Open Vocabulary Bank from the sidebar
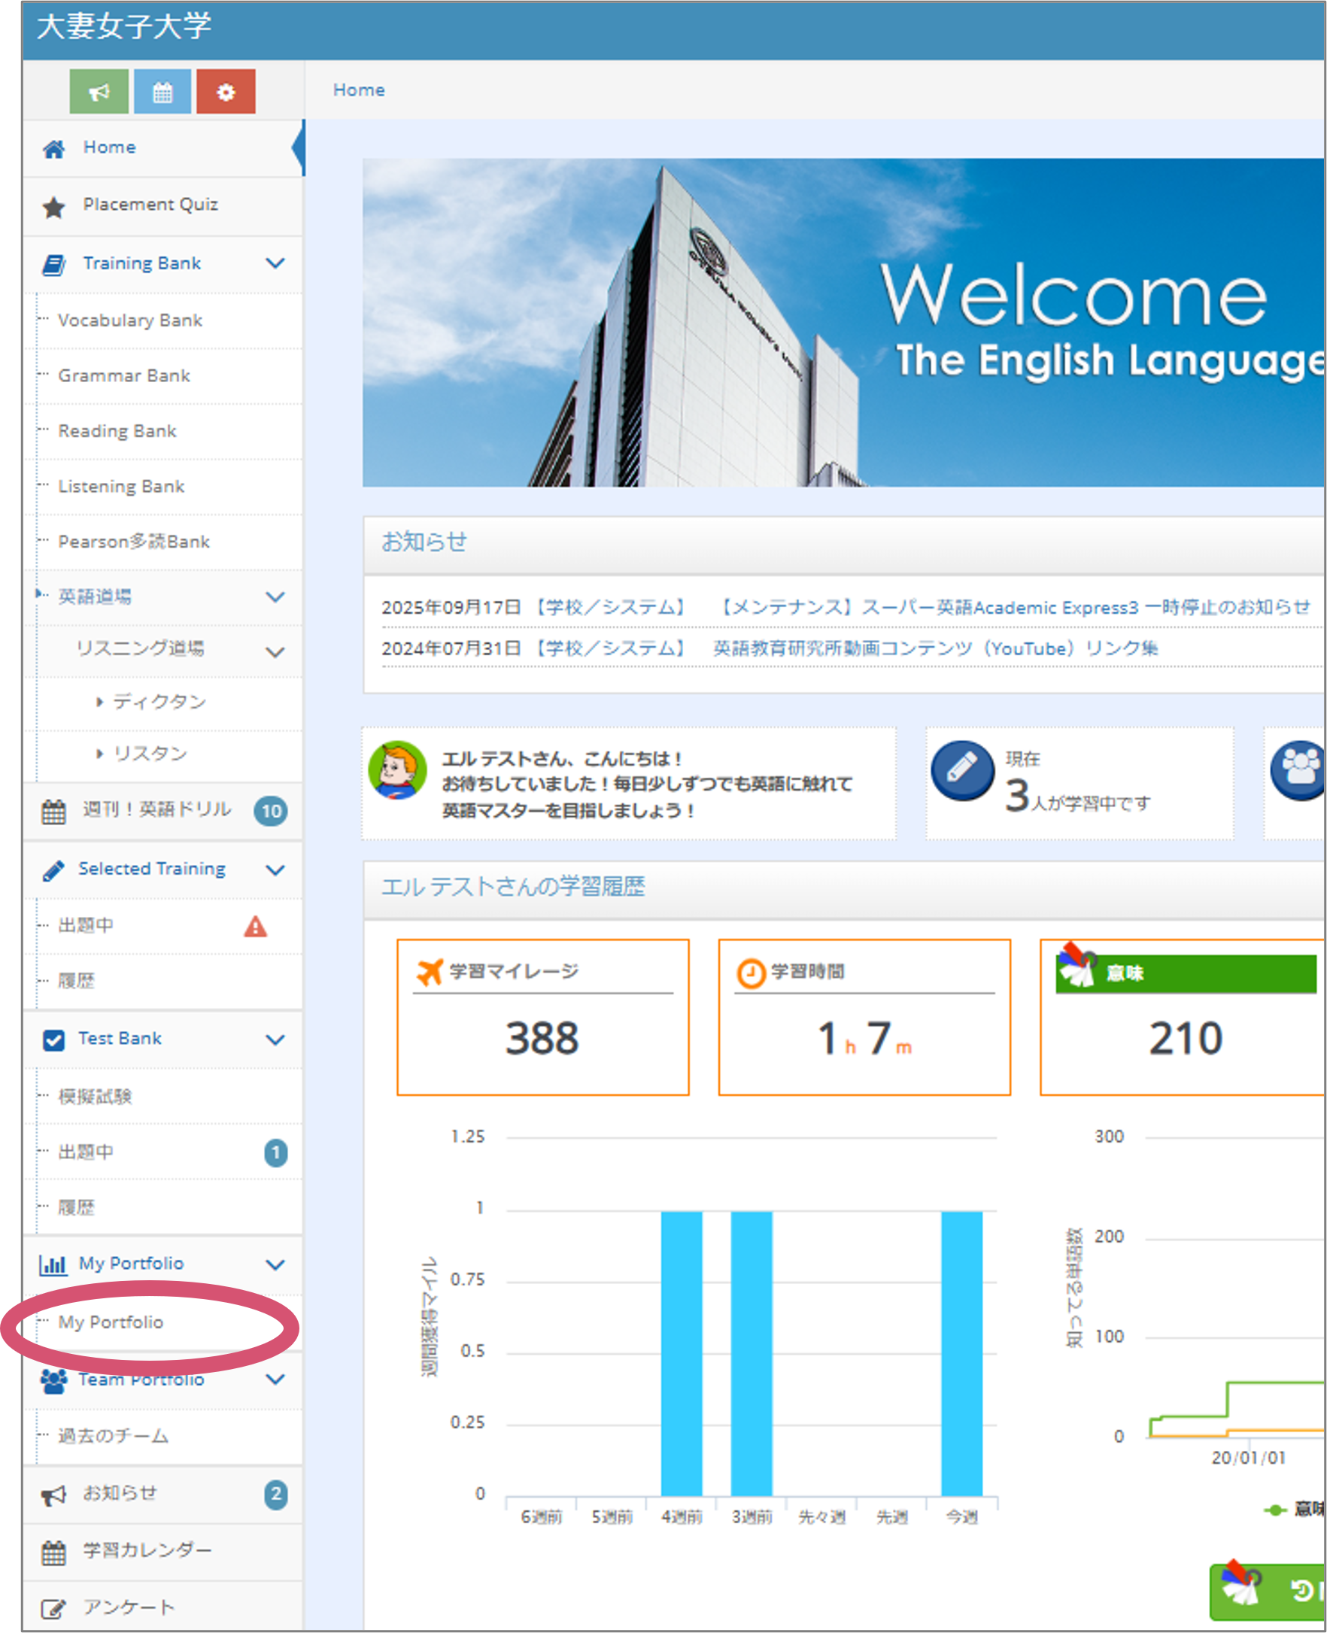This screenshot has width=1327, height=1633. [130, 320]
